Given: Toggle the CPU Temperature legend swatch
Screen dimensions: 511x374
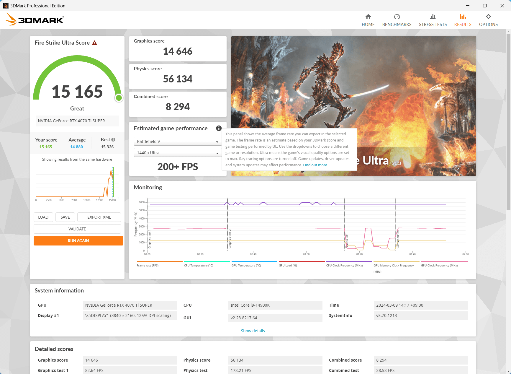Looking at the screenshot, I should click(x=207, y=261).
